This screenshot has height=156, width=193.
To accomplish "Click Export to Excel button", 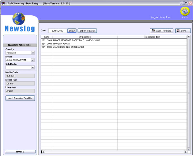I will coord(87,31).
